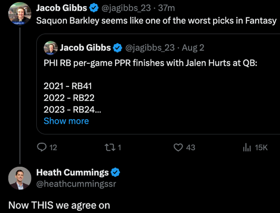Open quoted tweet about PHI RB finishes

(x=158, y=84)
